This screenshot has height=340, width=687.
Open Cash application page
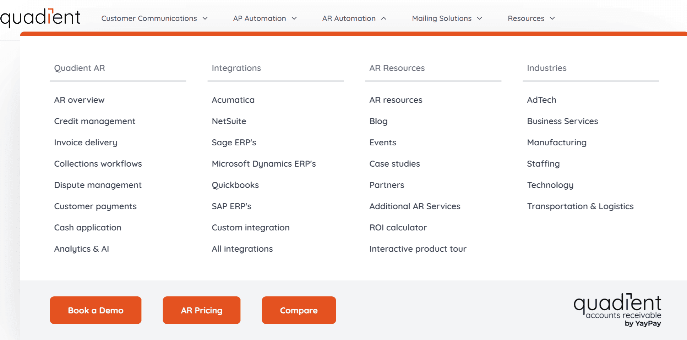point(88,228)
